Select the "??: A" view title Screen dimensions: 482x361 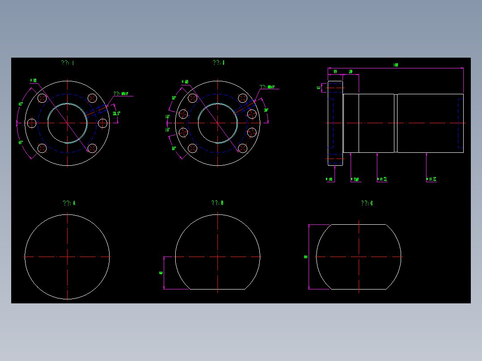pyautogui.click(x=69, y=203)
